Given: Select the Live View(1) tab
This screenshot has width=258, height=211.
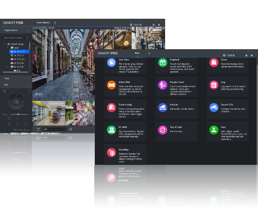Looking at the screenshot, I should (43, 23).
